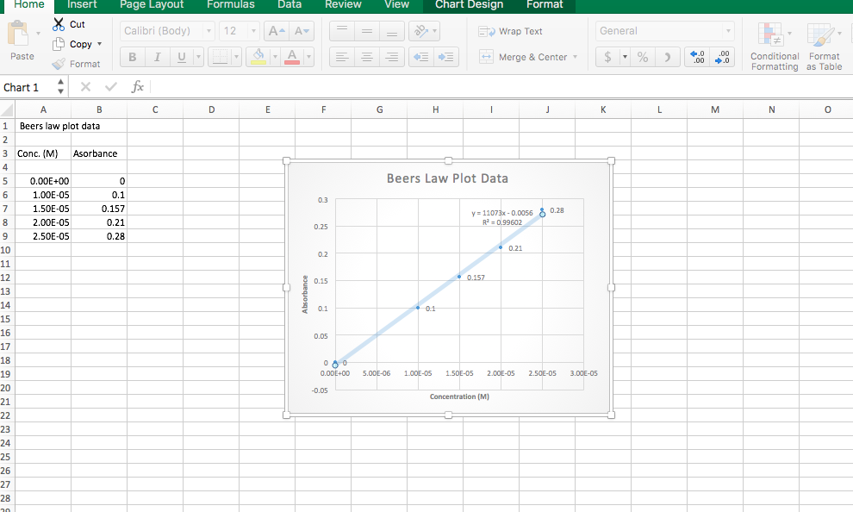The height and width of the screenshot is (512, 853).
Task: Toggle Italic formatting
Action: [158, 58]
